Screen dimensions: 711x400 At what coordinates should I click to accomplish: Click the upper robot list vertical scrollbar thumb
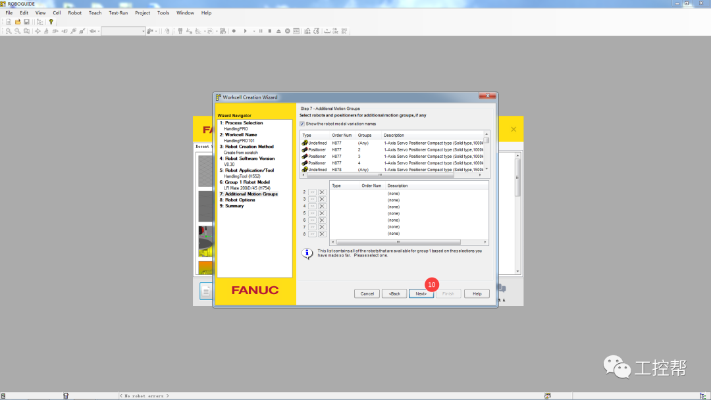(x=487, y=140)
